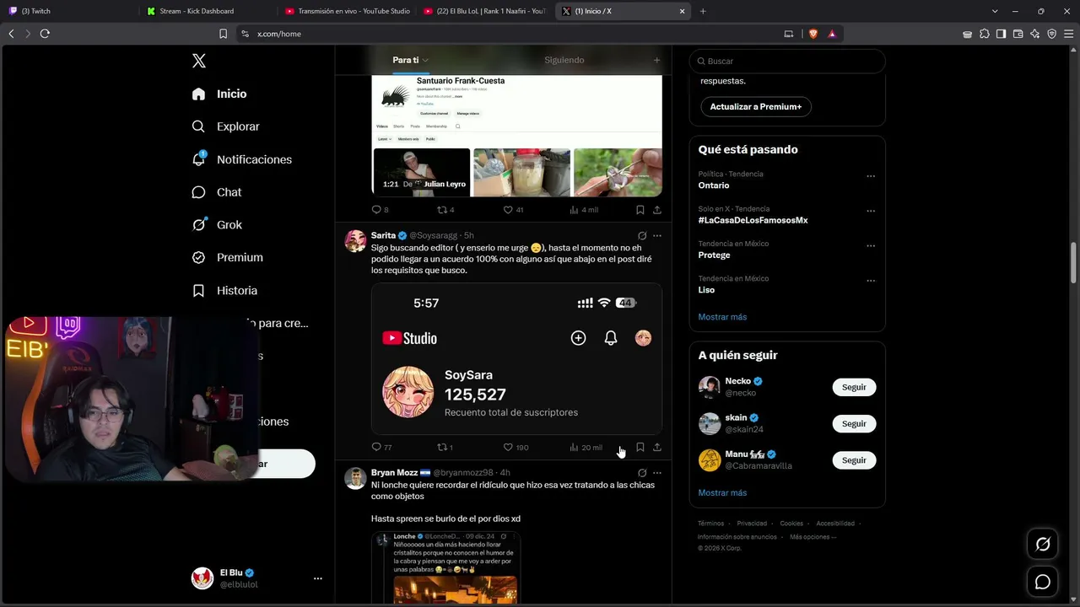Open Grok from the sidebar
1080x607 pixels.
218,225
